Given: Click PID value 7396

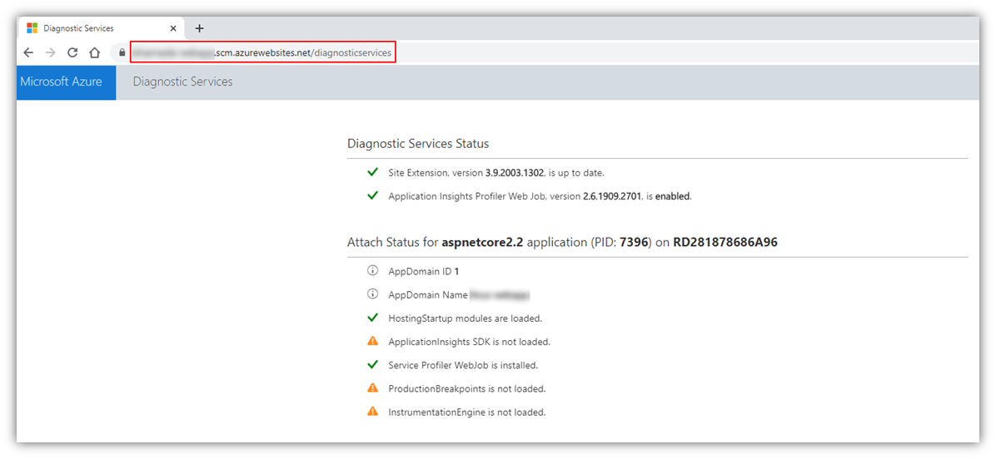Looking at the screenshot, I should (x=635, y=242).
